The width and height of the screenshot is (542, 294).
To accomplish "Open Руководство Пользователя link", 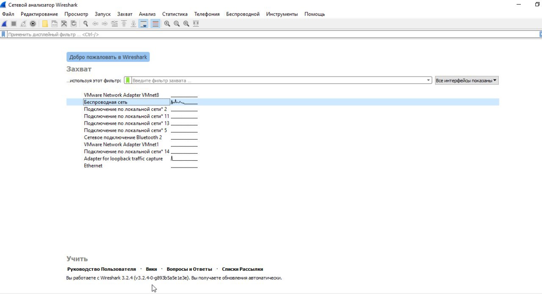I will pyautogui.click(x=102, y=269).
